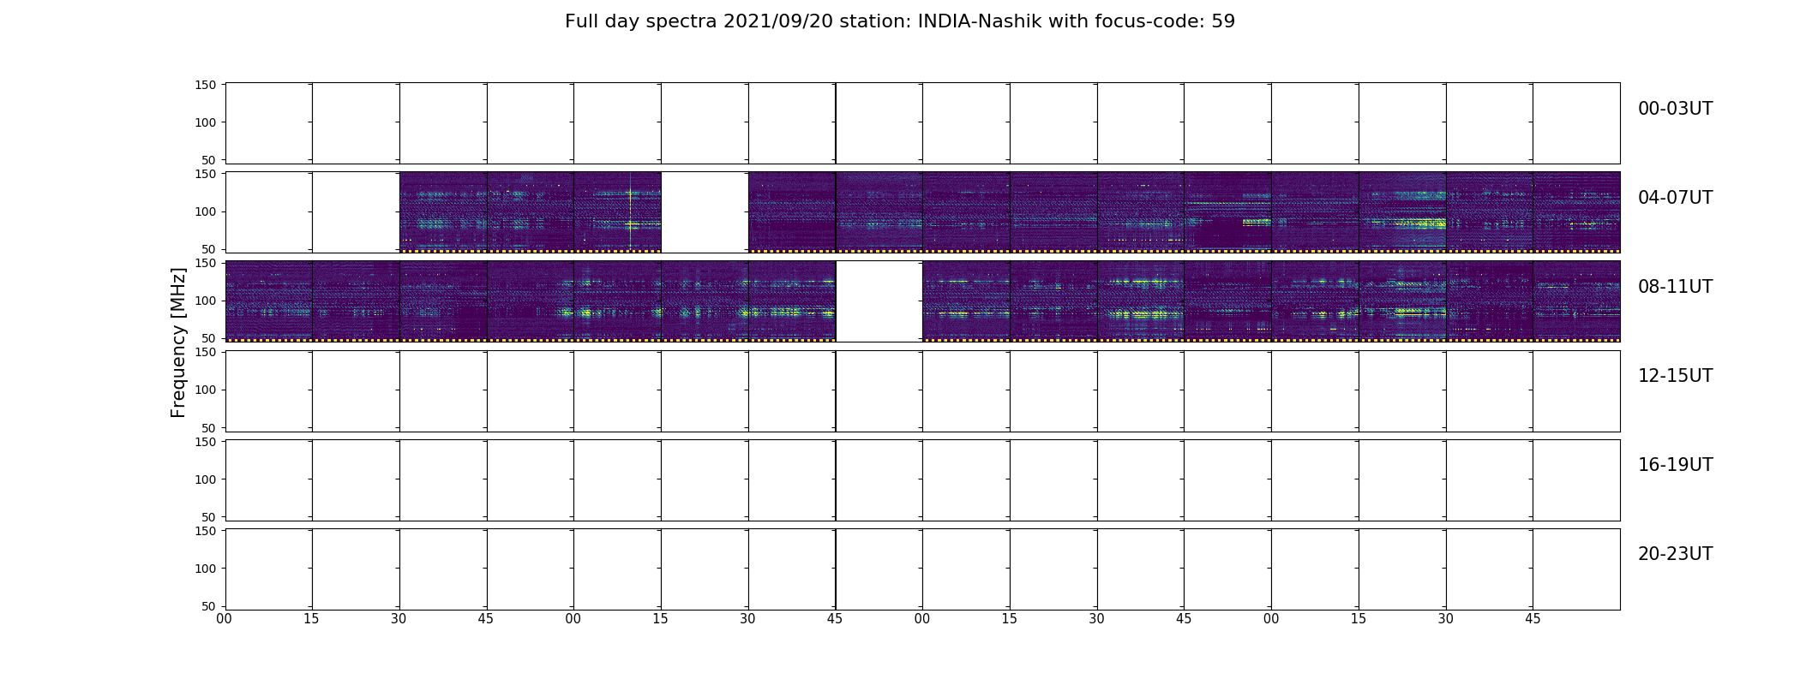Click the "Frequency [MHz]" axis label
1800x685 pixels.
pos(178,342)
